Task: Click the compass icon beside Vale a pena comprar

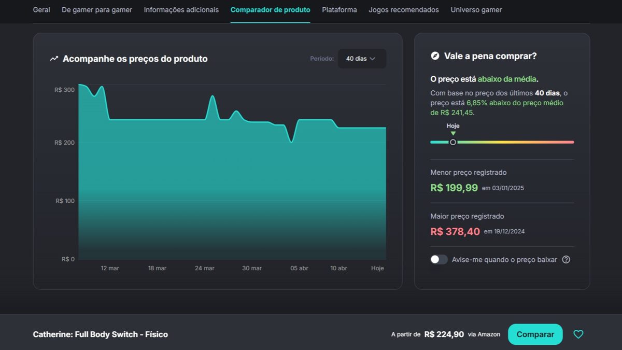Action: pos(435,56)
